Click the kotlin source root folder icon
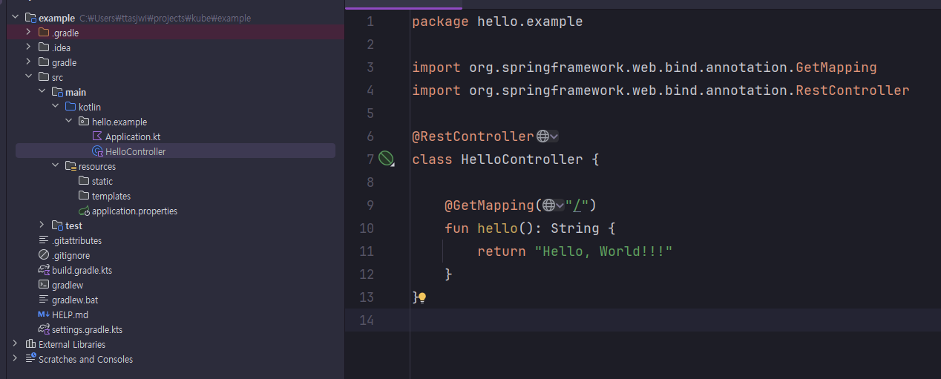941x379 pixels. click(x=71, y=107)
